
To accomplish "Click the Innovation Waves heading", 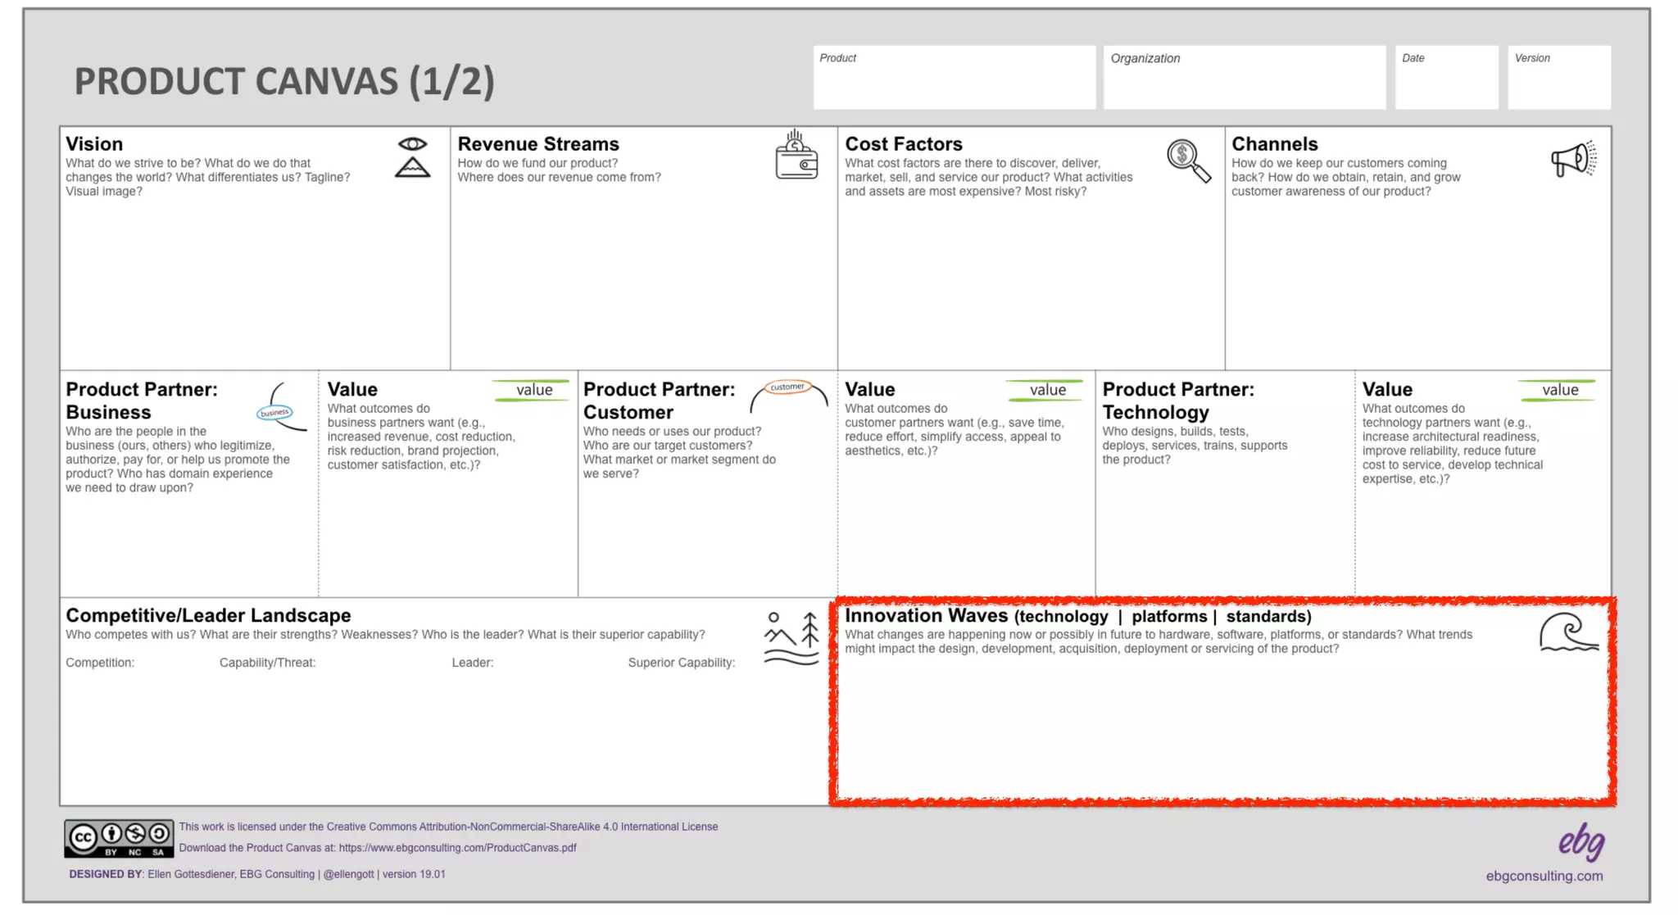I will (x=926, y=615).
